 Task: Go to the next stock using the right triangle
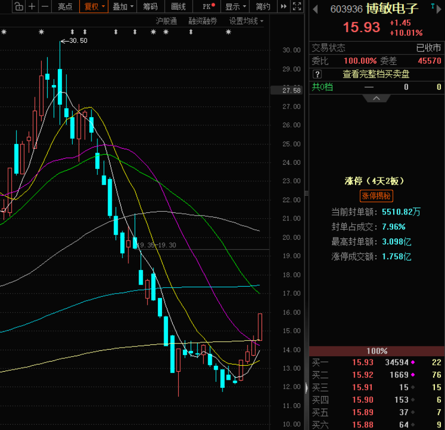(439, 10)
